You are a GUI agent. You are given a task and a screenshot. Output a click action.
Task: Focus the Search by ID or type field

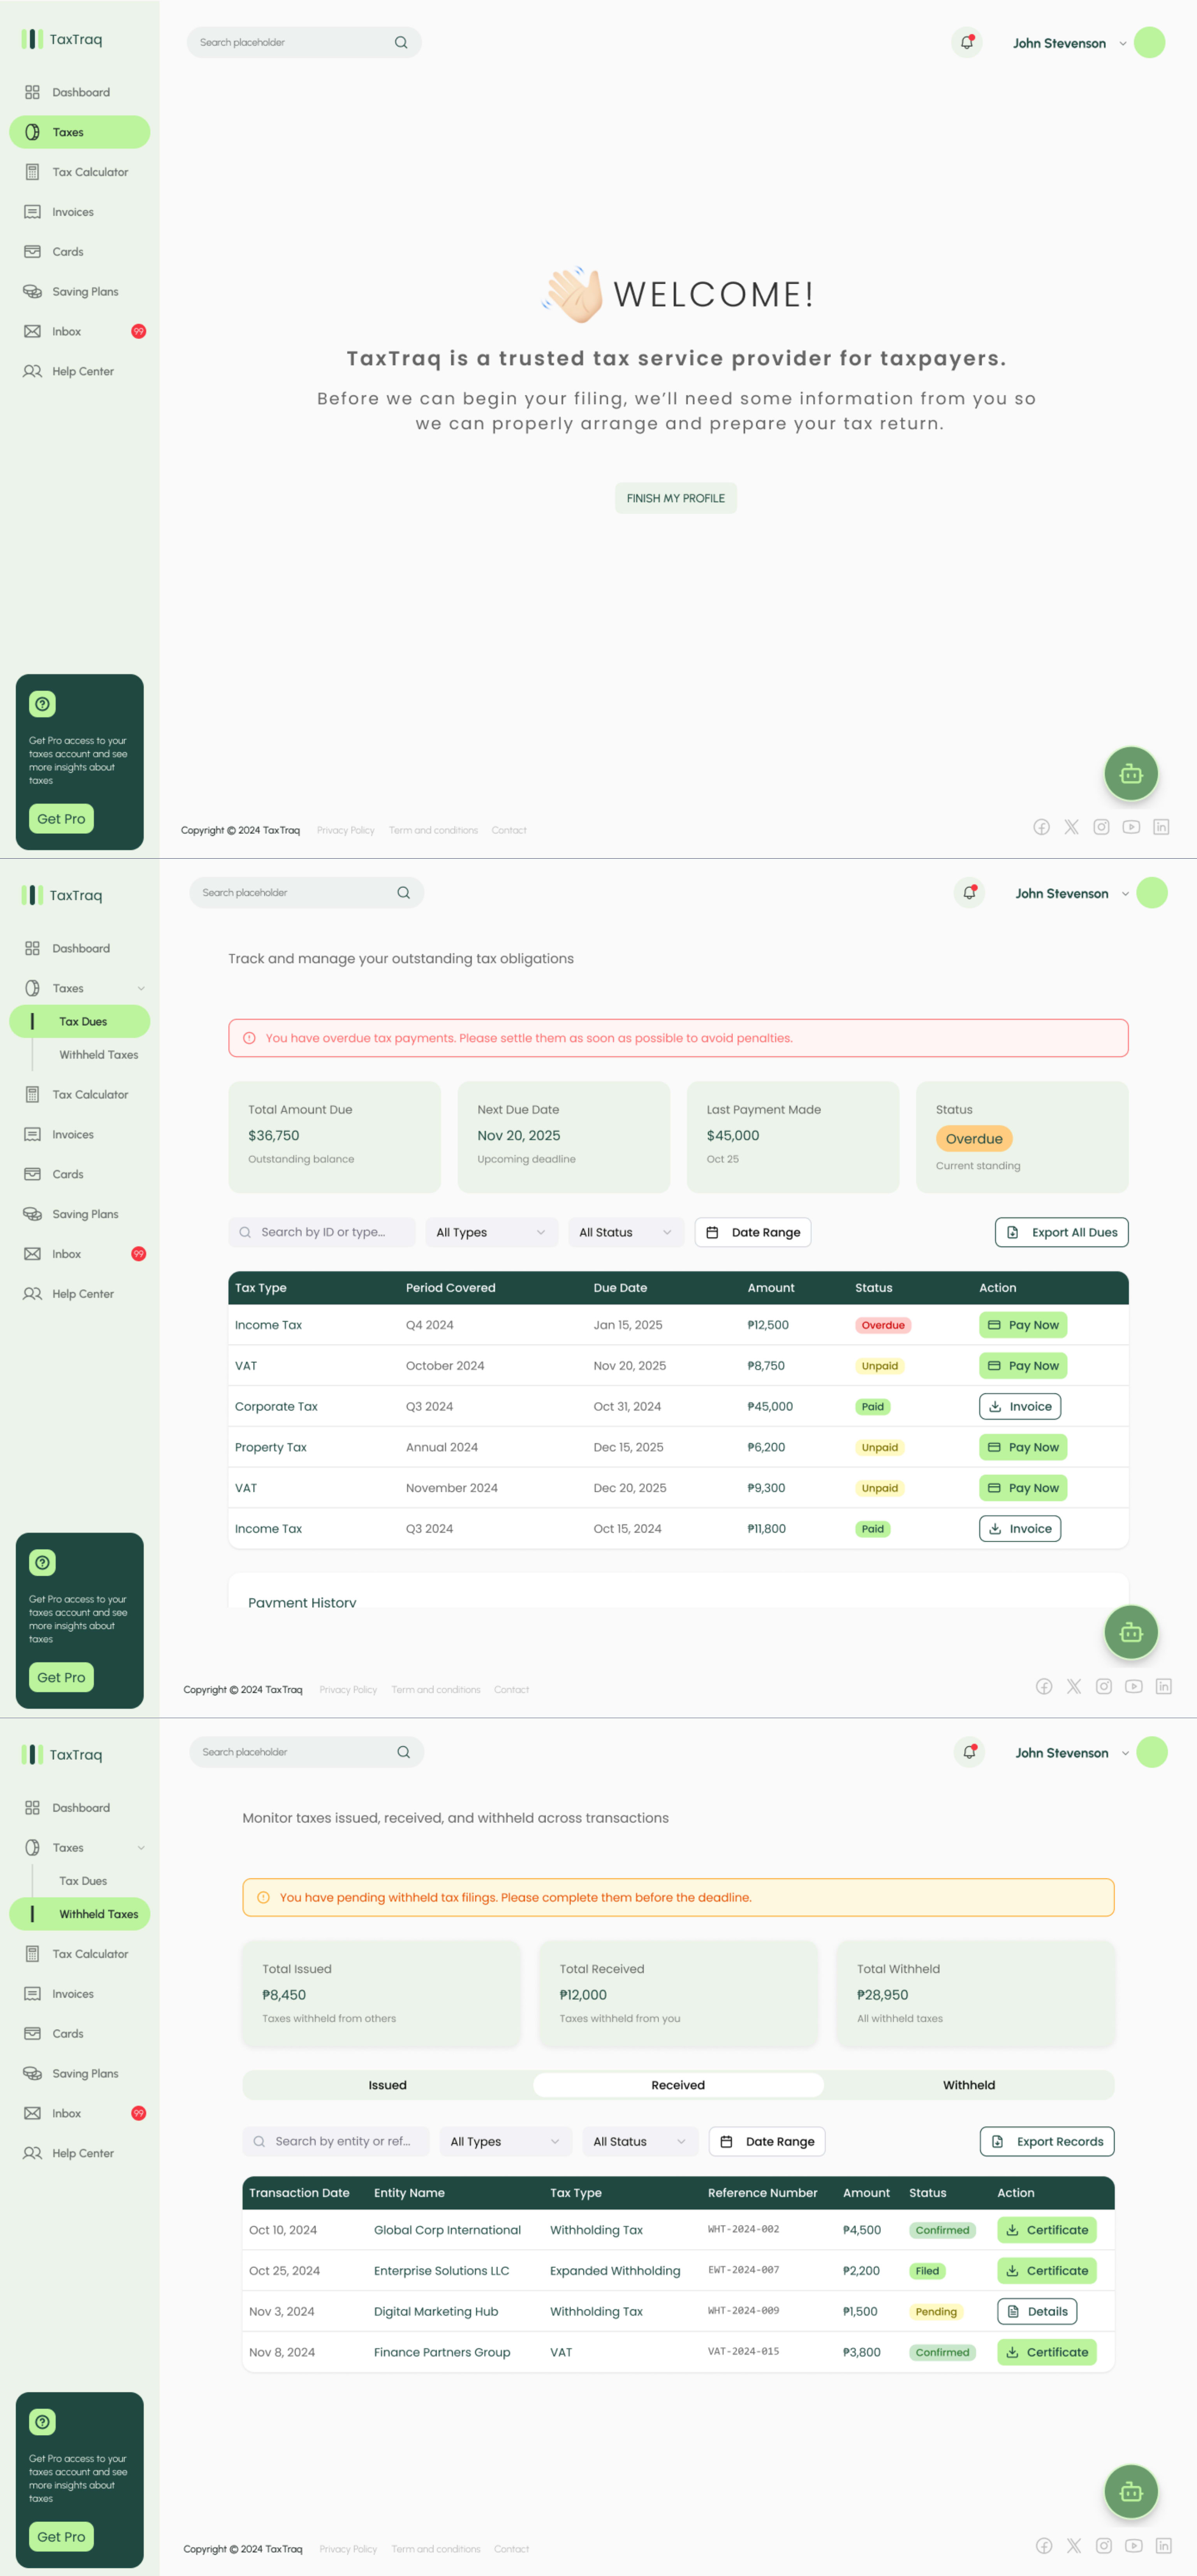(x=322, y=1232)
